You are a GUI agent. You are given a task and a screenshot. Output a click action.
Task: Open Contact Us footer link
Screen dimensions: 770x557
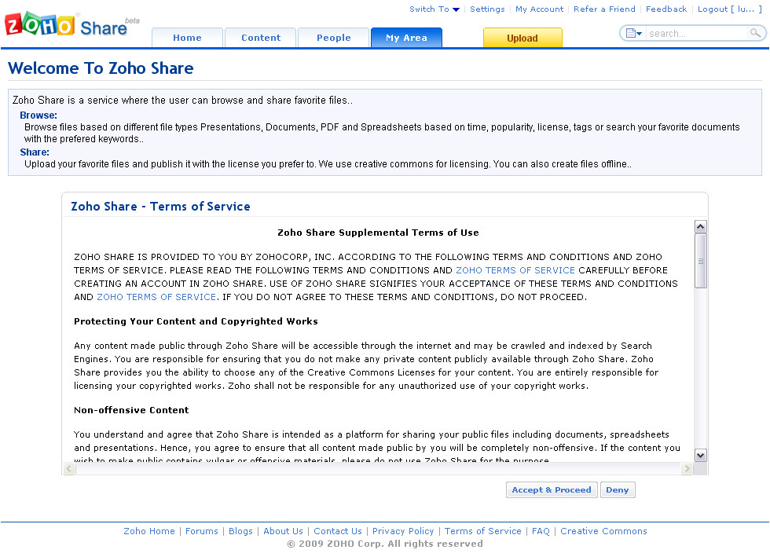tap(338, 531)
